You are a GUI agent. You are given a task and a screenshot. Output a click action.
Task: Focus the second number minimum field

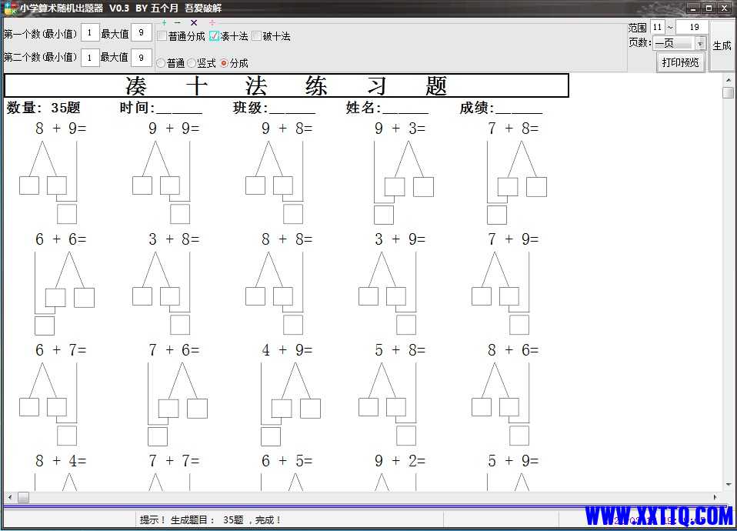90,58
